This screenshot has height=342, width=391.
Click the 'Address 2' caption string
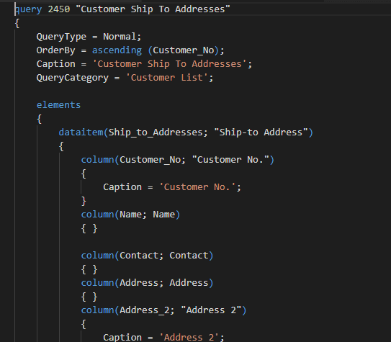click(x=189, y=338)
